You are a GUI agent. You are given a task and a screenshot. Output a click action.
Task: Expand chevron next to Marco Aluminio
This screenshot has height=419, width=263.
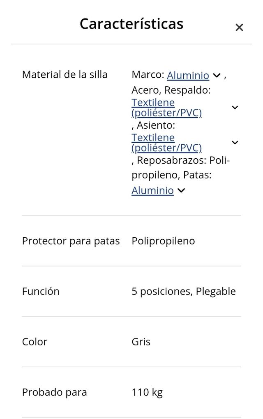point(217,76)
